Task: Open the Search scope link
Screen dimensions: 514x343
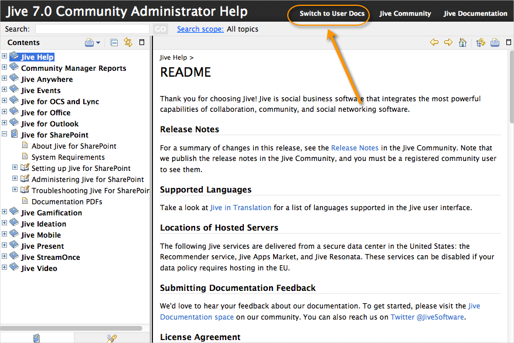Action: coord(200,29)
